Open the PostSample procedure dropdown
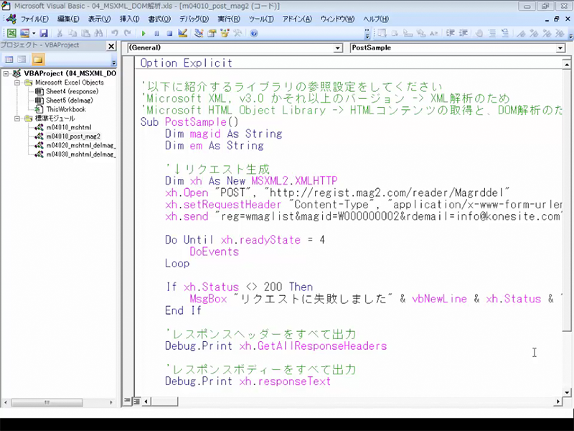 point(560,48)
